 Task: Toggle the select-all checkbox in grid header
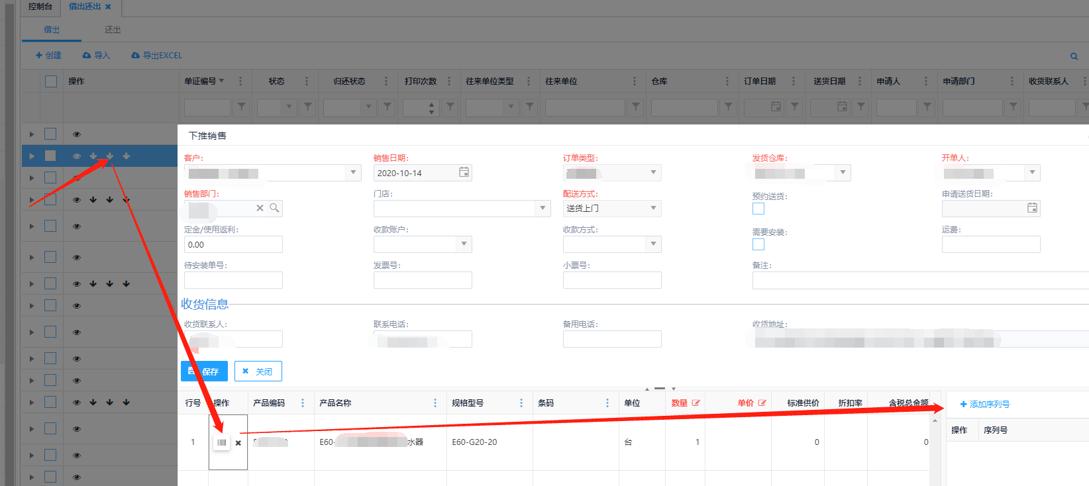point(51,81)
